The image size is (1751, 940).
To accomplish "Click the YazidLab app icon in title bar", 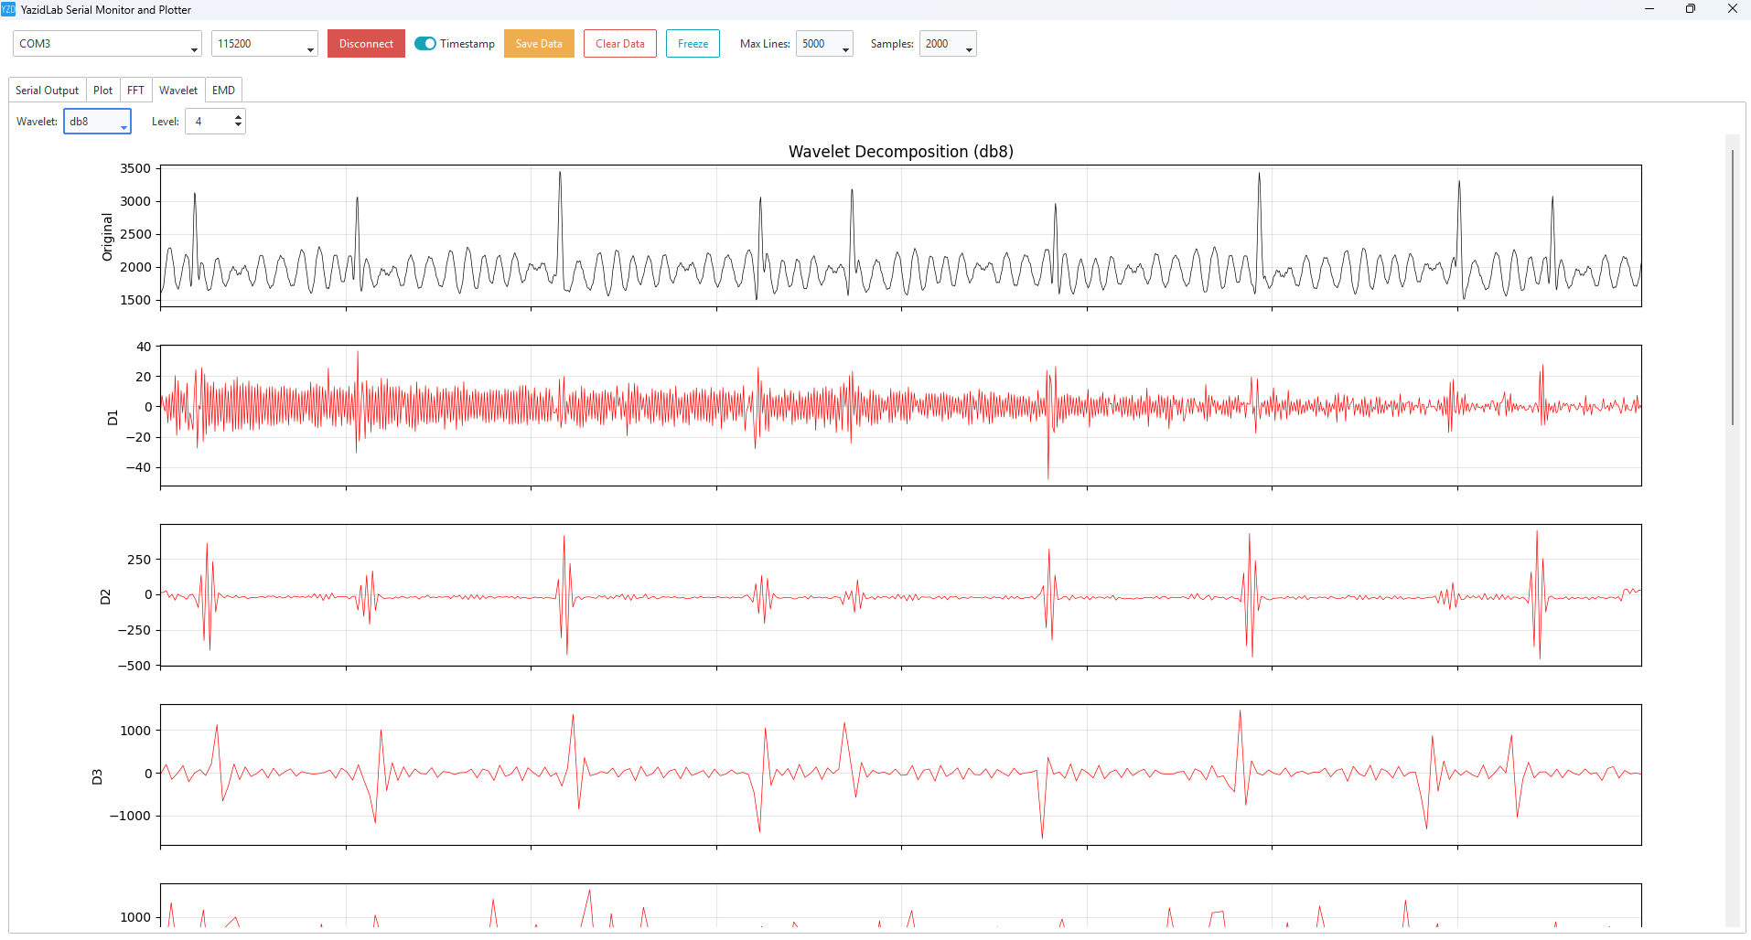I will [x=8, y=9].
